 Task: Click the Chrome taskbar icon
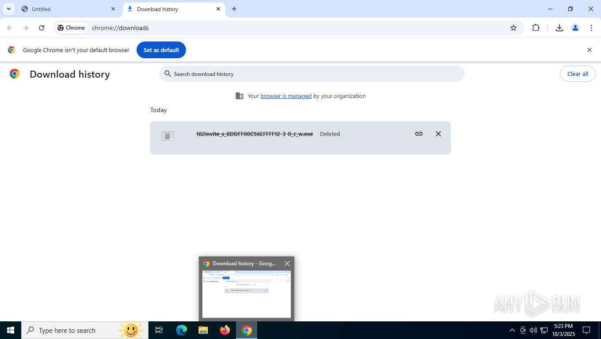tap(247, 330)
